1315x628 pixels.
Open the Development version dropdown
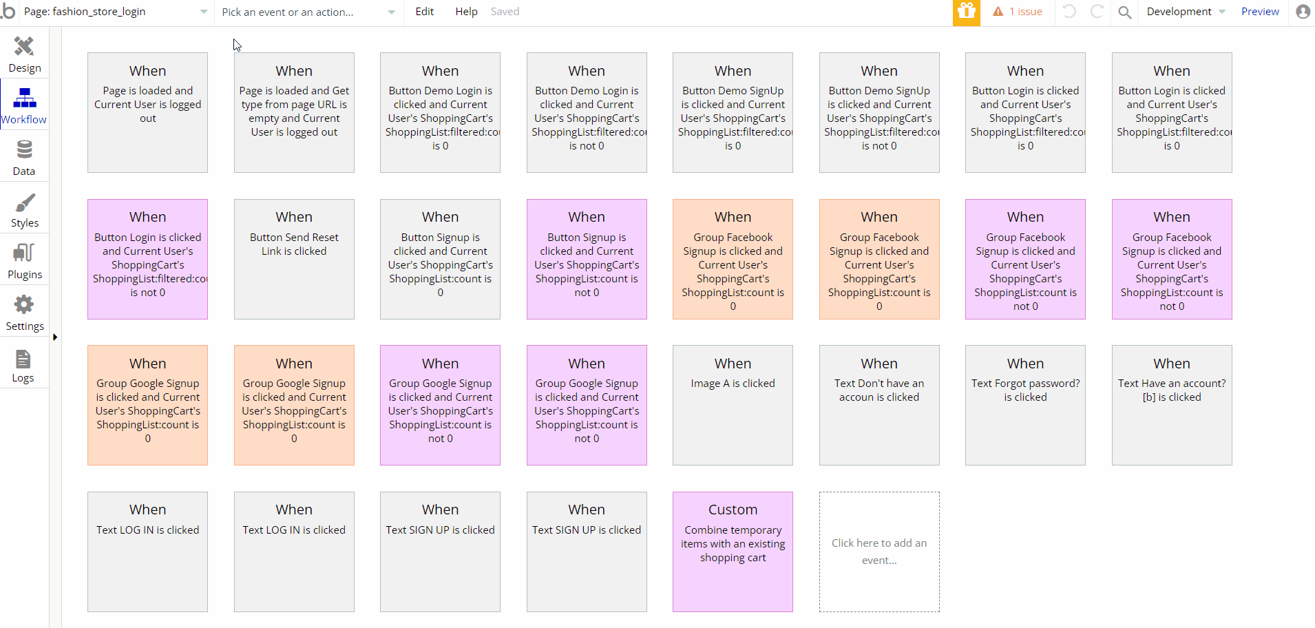pos(1186,12)
